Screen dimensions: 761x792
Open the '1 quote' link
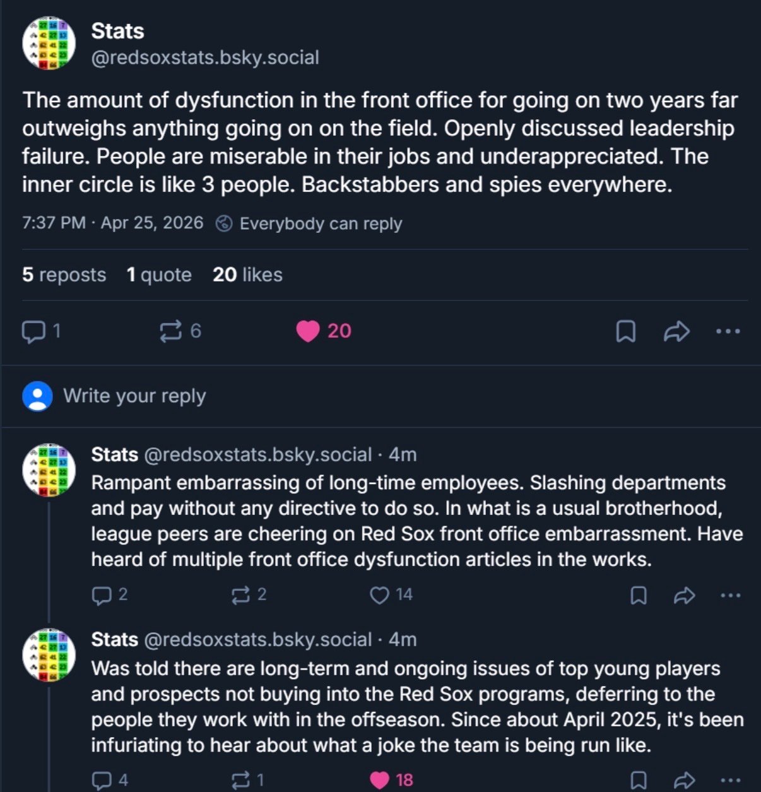click(x=159, y=275)
